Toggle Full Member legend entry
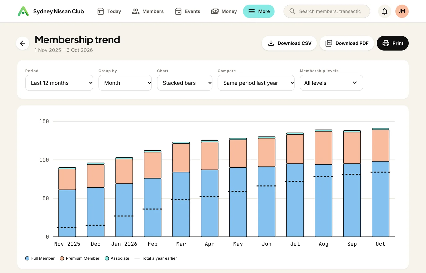The image size is (426, 273). pos(40,258)
